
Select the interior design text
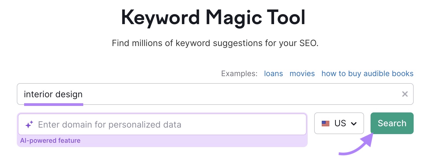(53, 94)
